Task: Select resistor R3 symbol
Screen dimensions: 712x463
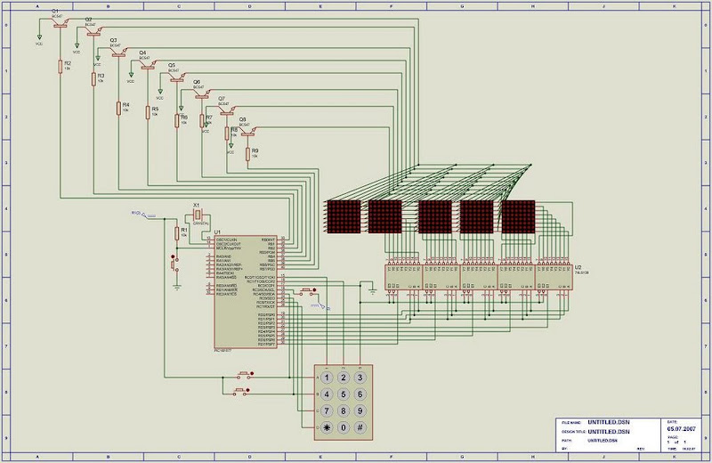Action: pos(93,79)
